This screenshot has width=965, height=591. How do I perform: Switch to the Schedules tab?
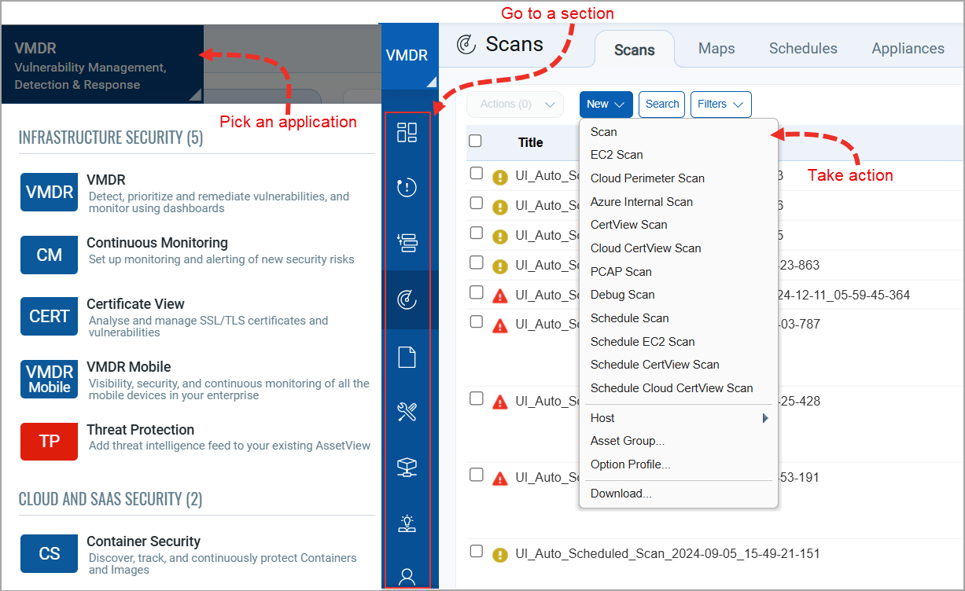[803, 49]
